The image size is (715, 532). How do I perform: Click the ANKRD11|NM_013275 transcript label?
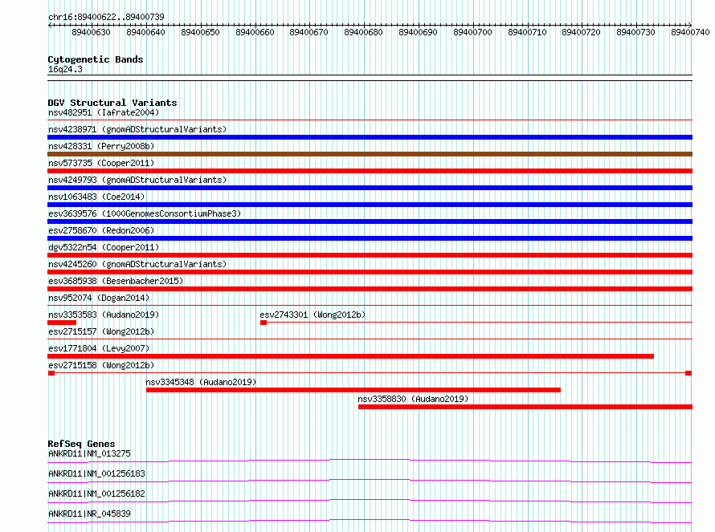[x=89, y=453]
